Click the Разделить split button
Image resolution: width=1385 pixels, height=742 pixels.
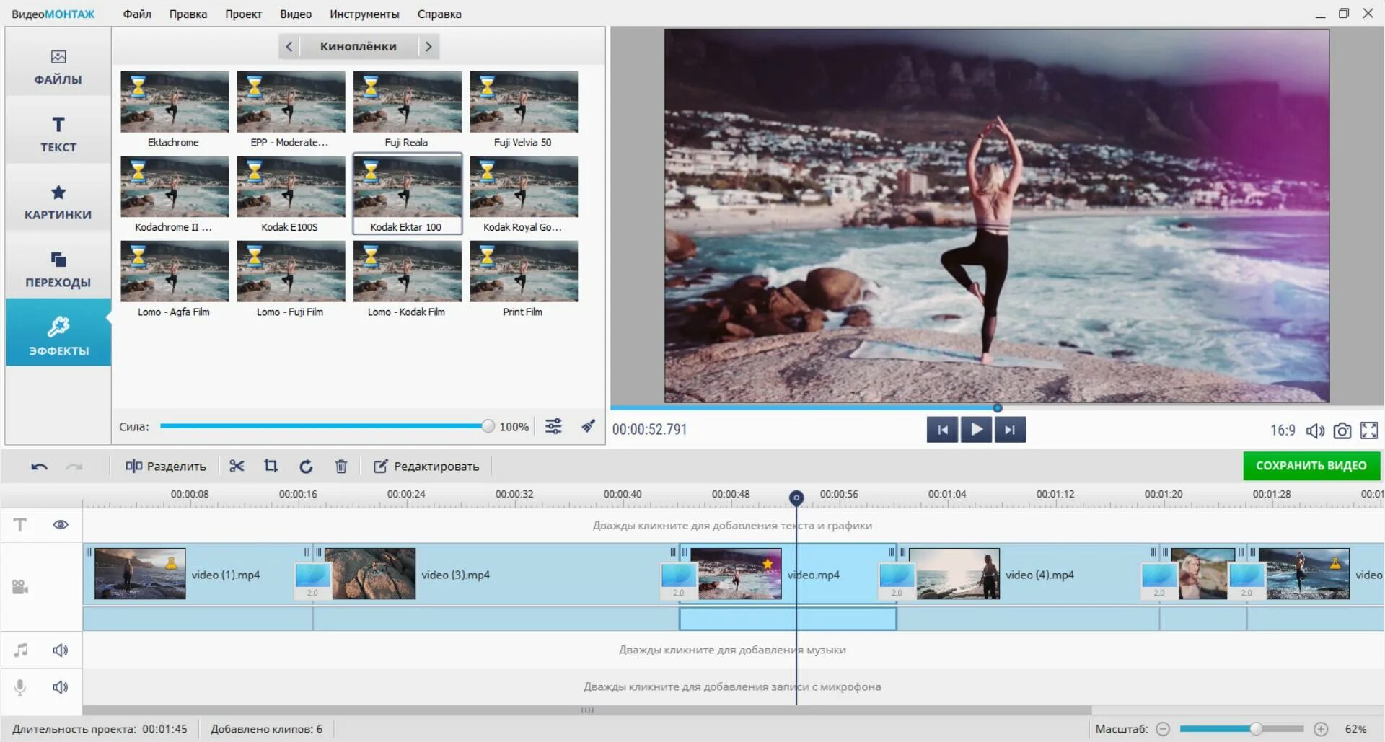pyautogui.click(x=166, y=467)
